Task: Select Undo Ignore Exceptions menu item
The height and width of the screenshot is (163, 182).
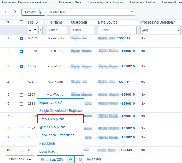Action: coord(57,135)
